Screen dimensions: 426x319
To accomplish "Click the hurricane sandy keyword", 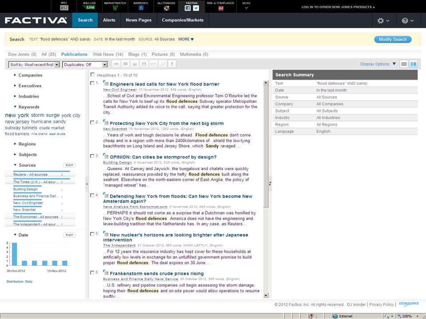I will point(48,121).
